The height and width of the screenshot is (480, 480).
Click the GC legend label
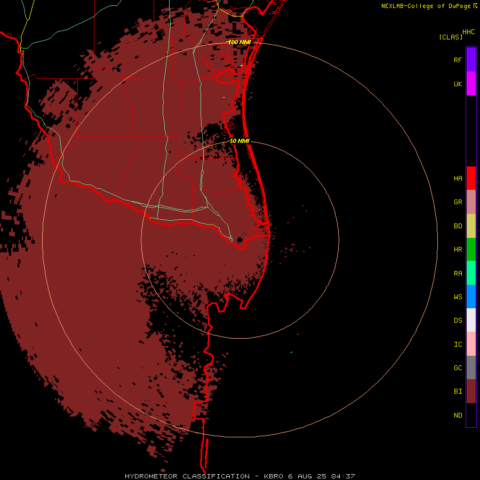[458, 368]
